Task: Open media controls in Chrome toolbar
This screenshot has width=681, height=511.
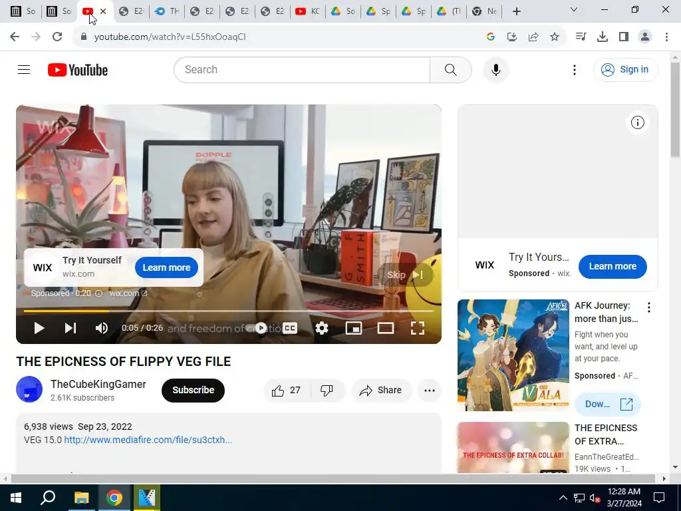Action: click(581, 37)
